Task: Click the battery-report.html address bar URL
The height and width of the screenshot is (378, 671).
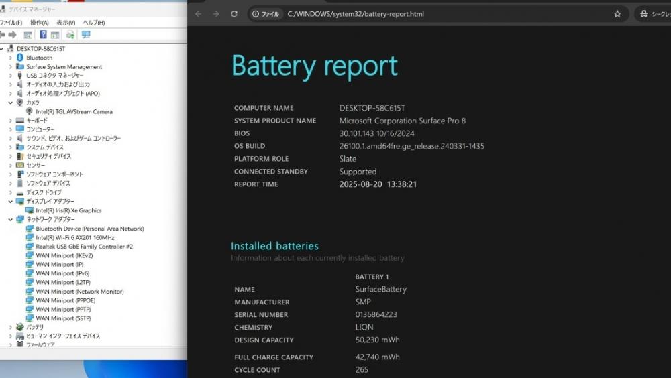Action: [x=356, y=14]
